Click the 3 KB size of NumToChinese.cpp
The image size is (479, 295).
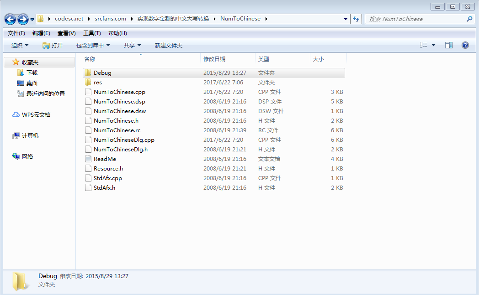pos(337,92)
